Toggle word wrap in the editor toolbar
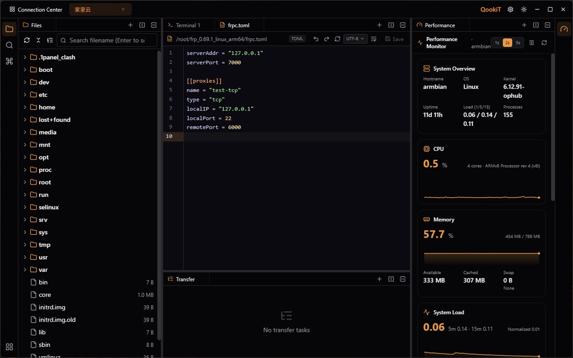This screenshot has width=573, height=358. point(373,39)
